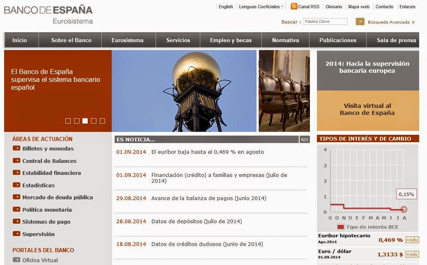Viewport: 427px width, 265px height.
Task: Click the 0,15% chart value label
Action: (406, 194)
